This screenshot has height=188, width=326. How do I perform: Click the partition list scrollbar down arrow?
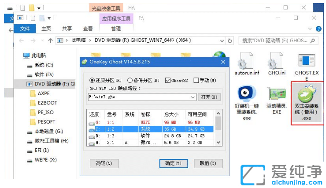coord(218,143)
